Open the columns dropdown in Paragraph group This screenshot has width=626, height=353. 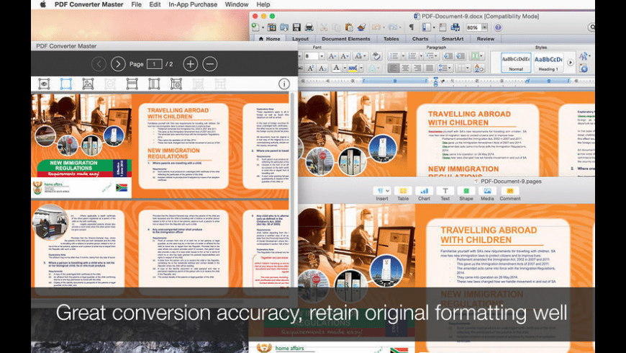pyautogui.click(x=476, y=56)
